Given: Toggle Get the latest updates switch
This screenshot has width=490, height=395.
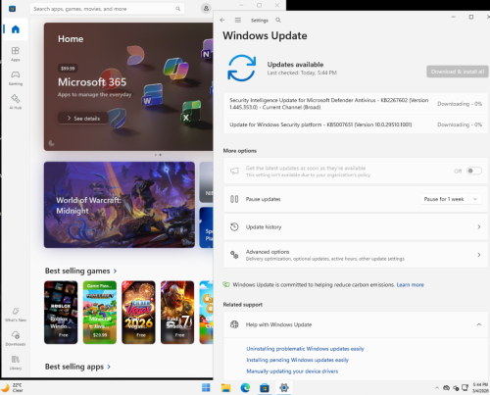Looking at the screenshot, I should pyautogui.click(x=474, y=171).
